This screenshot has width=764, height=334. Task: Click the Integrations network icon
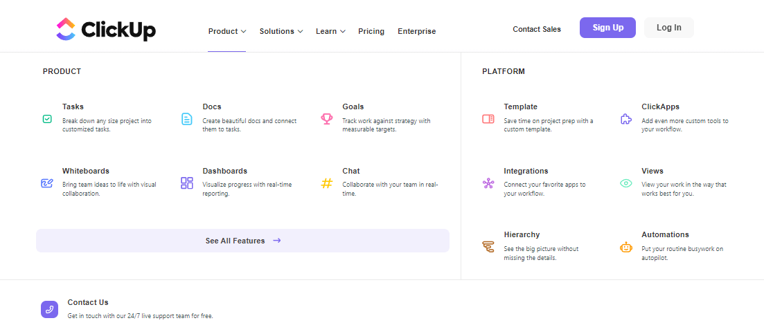click(488, 183)
